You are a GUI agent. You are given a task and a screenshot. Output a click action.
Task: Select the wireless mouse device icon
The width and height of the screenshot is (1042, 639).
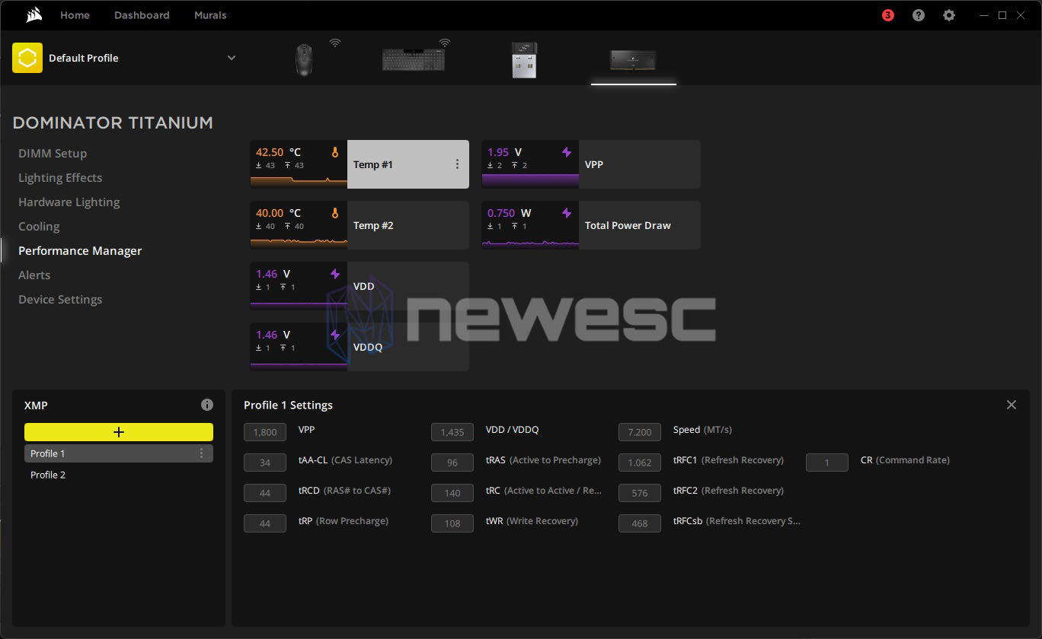pyautogui.click(x=304, y=59)
